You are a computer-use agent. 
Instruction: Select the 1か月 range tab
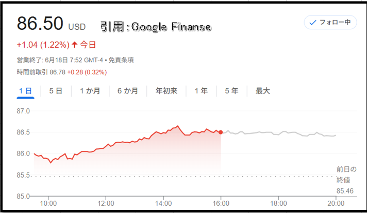click(x=90, y=91)
